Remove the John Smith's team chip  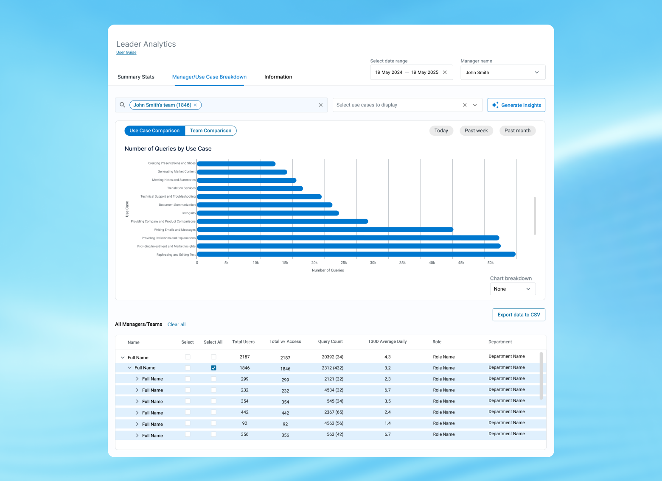pos(195,105)
